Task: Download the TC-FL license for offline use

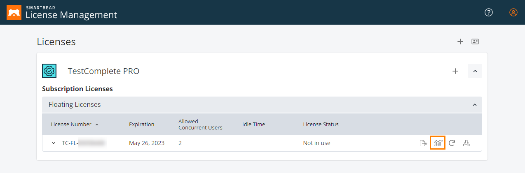Action: (x=466, y=143)
